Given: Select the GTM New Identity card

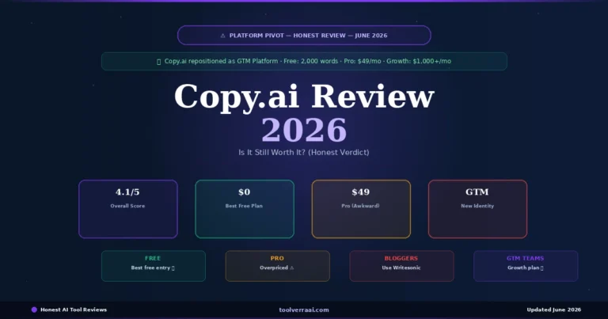Looking at the screenshot, I should coord(477,209).
